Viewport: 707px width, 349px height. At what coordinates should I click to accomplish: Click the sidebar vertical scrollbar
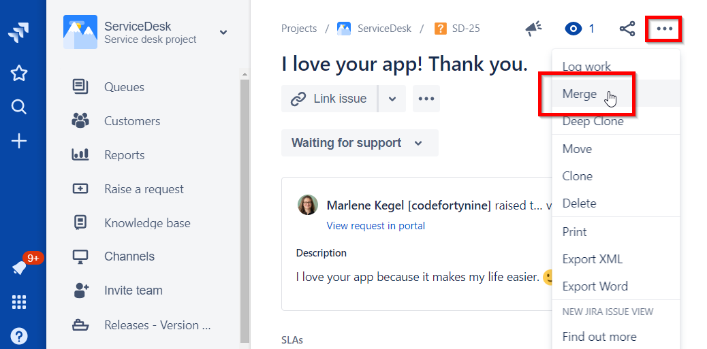pos(245,204)
